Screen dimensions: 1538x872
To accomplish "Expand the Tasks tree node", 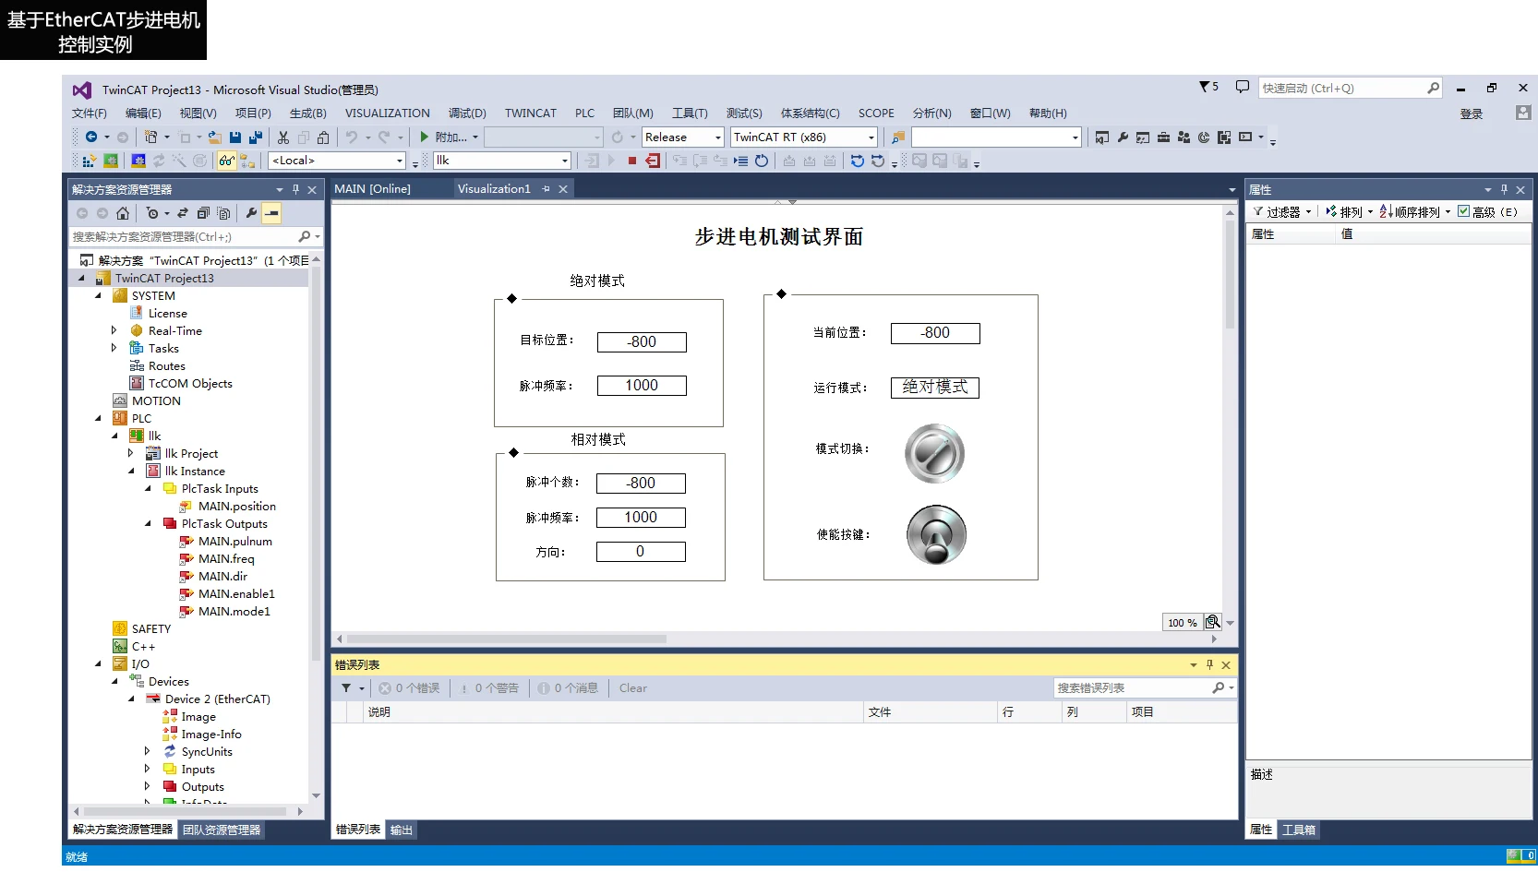I will pos(114,349).
